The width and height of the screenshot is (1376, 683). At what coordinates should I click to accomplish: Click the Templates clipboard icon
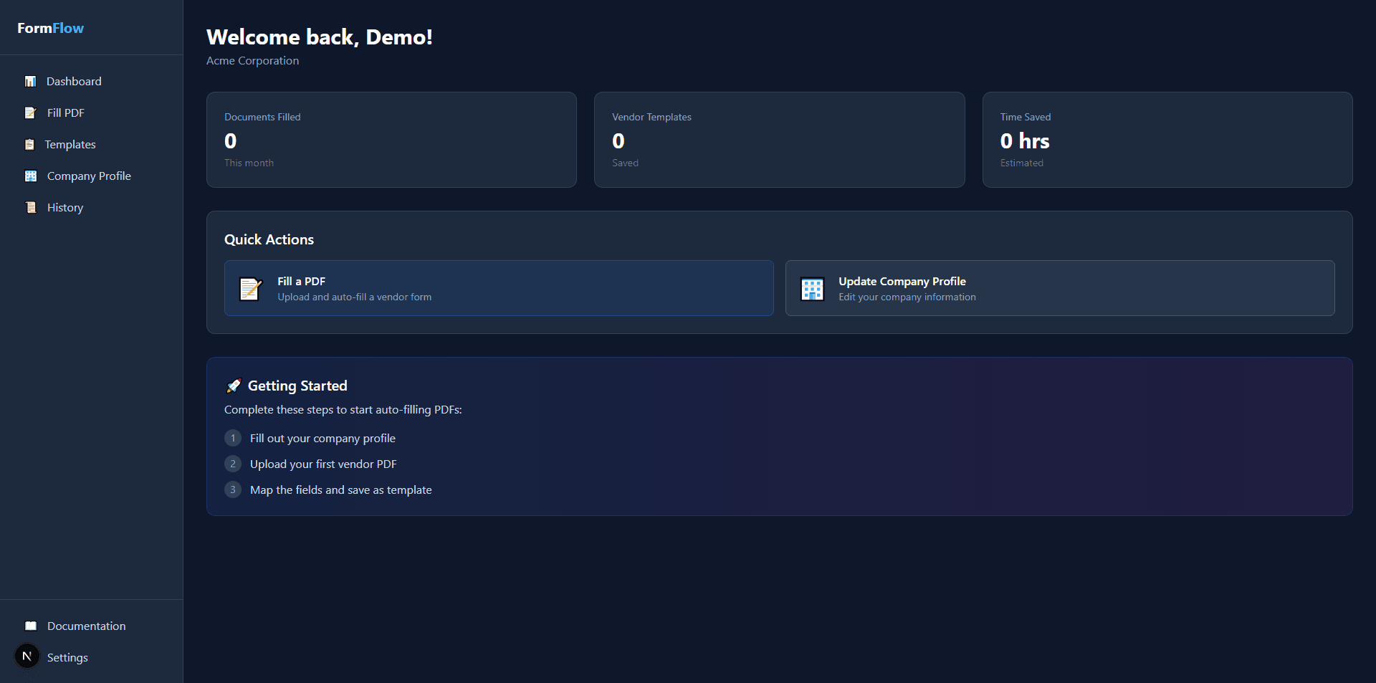(29, 145)
